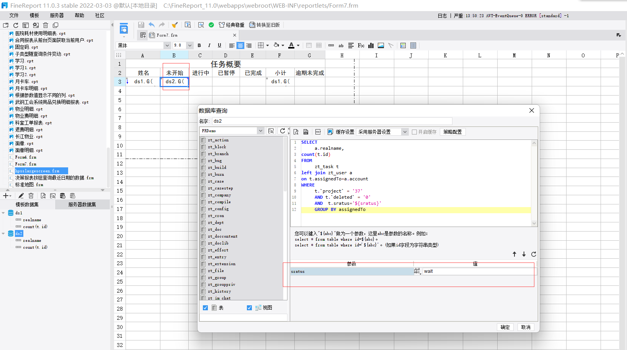Create new folder in file panel
The height and width of the screenshot is (350, 627).
(6, 25)
